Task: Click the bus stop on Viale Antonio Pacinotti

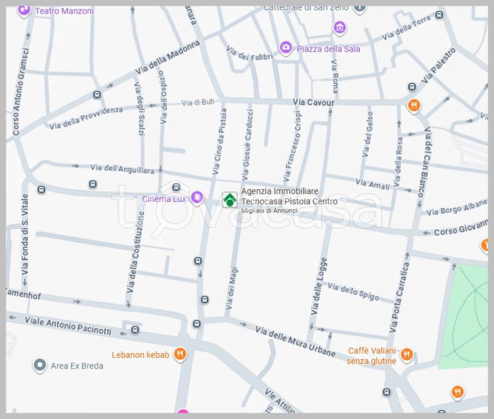Action: [135, 330]
